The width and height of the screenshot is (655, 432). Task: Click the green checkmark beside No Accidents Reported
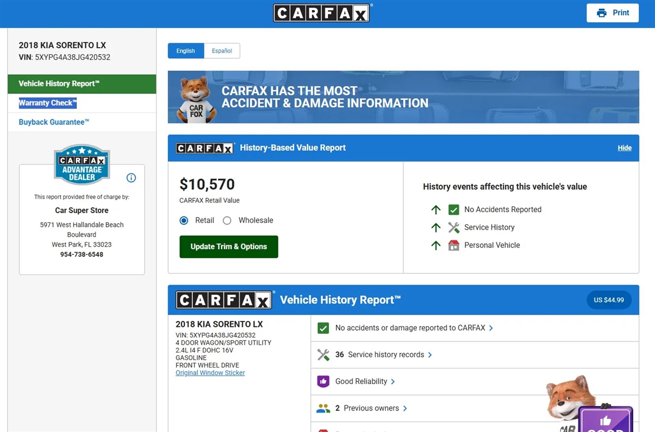(x=453, y=209)
